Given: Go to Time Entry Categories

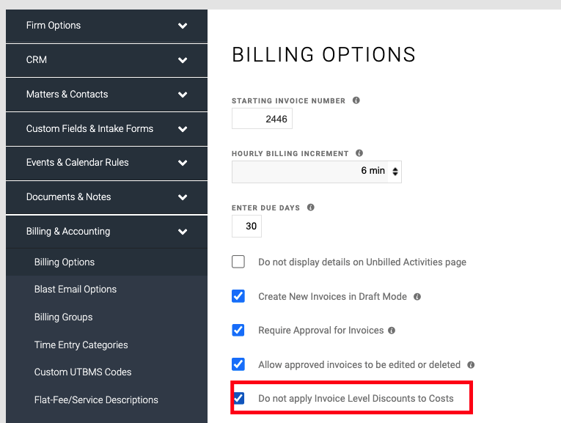Looking at the screenshot, I should 81,345.
